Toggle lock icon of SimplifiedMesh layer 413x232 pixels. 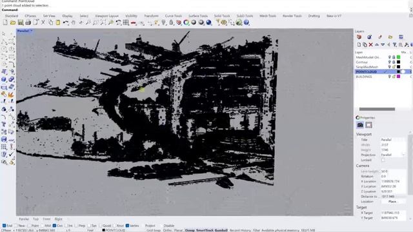pos(394,67)
